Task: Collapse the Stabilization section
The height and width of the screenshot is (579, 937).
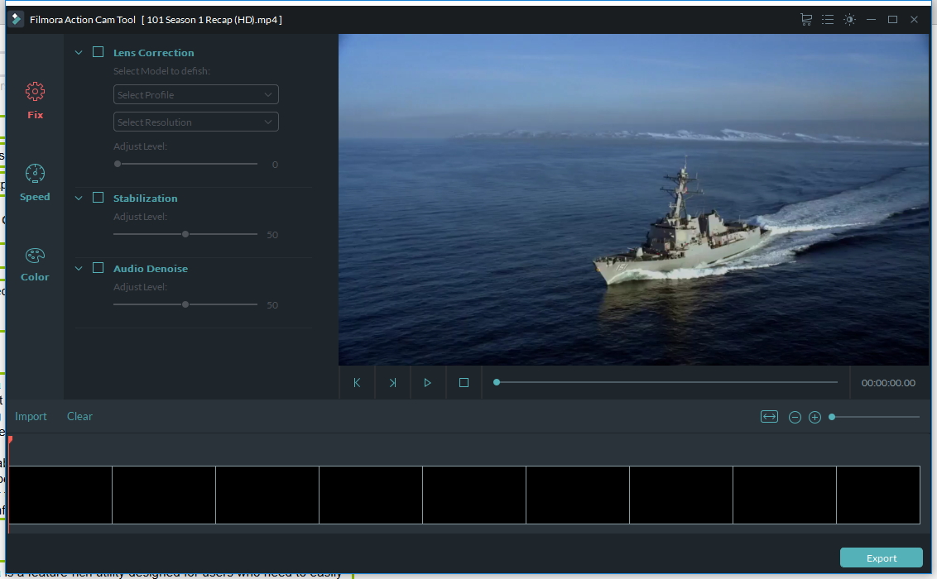Action: 79,198
